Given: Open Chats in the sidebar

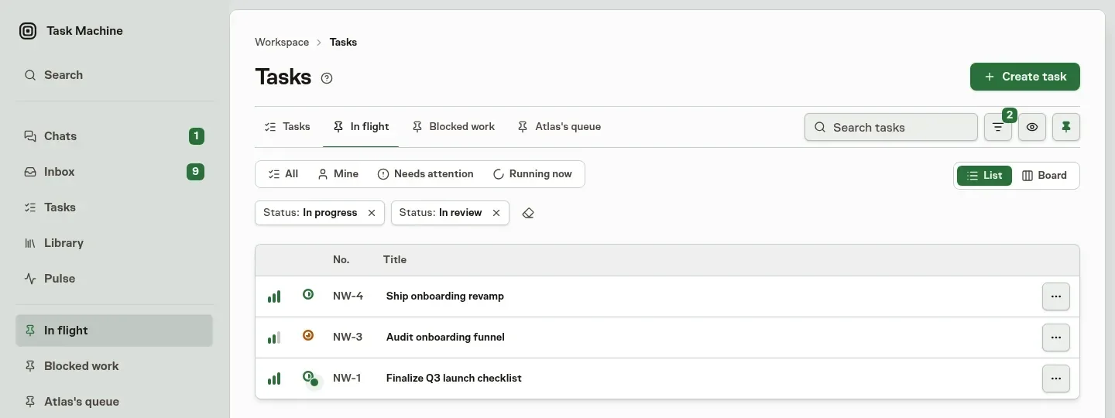Looking at the screenshot, I should tap(115, 136).
